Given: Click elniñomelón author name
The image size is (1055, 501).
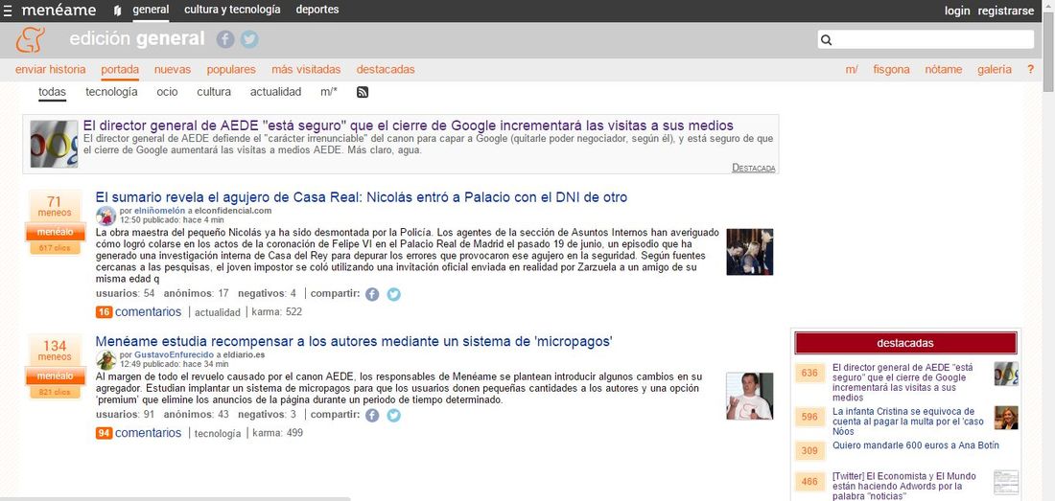Looking at the screenshot, I should click(159, 211).
